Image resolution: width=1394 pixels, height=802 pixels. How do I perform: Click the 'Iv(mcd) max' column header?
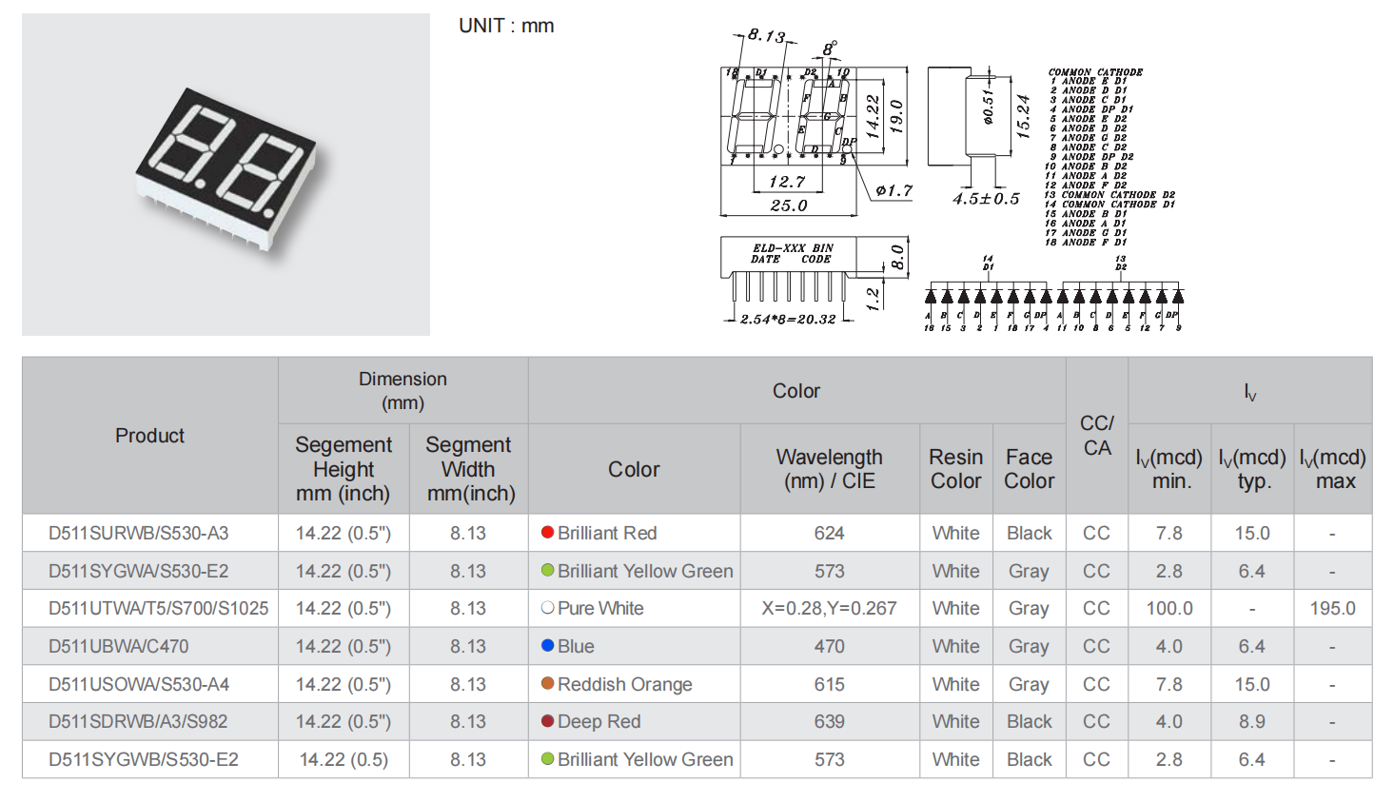[x=1334, y=469]
